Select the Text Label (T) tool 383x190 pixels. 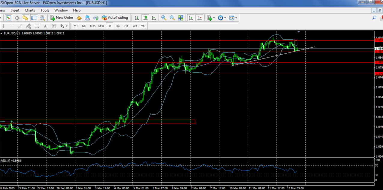53,26
